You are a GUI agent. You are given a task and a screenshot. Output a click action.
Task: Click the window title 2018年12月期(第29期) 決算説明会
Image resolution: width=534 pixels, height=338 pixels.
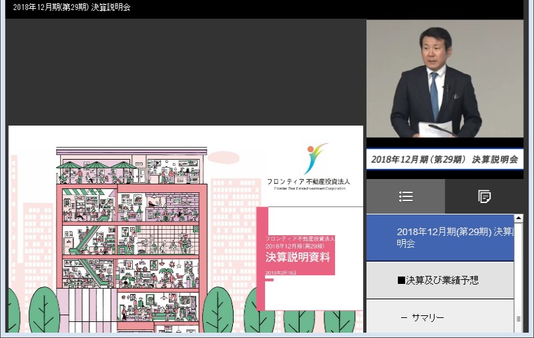(72, 8)
